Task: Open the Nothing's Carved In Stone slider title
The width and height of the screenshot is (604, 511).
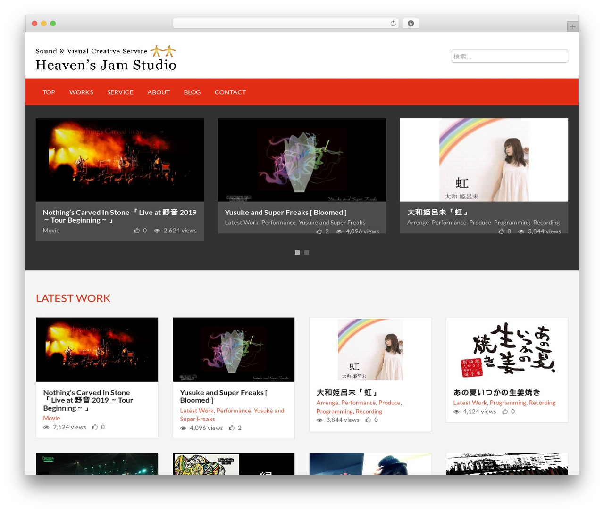Action: pyautogui.click(x=120, y=216)
